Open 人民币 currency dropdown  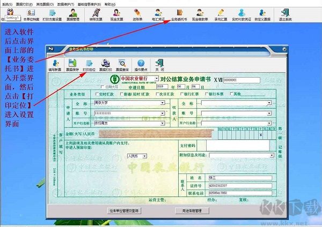(144, 156)
